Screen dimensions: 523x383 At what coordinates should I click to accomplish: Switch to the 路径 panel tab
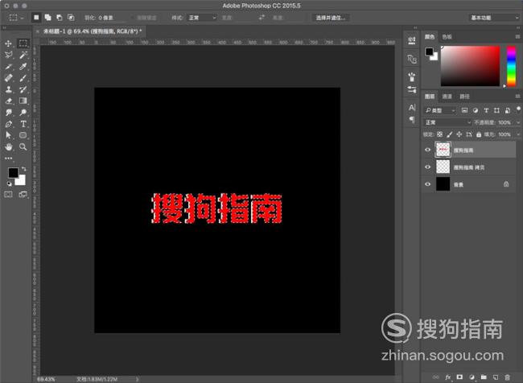tap(464, 97)
